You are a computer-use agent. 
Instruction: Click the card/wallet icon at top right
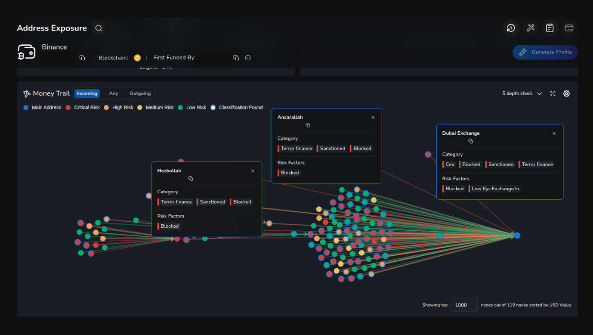569,28
